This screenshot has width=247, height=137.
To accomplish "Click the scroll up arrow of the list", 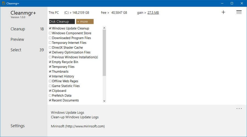I will 104,28.
